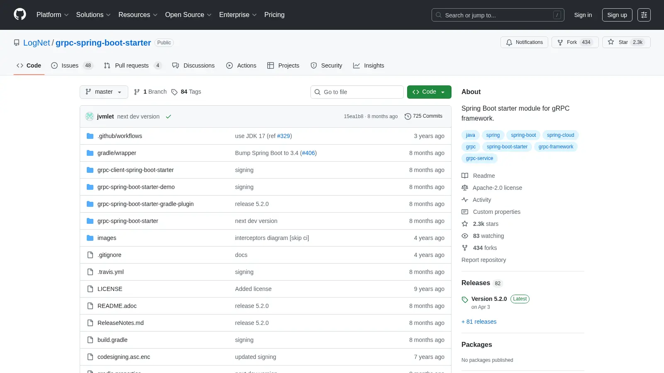Expand the Enterprise menu

tap(238, 15)
